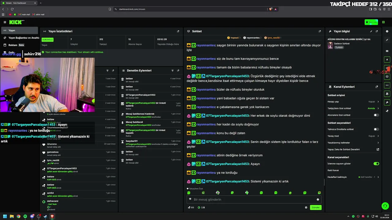Open a new browser tab

(41, 3)
